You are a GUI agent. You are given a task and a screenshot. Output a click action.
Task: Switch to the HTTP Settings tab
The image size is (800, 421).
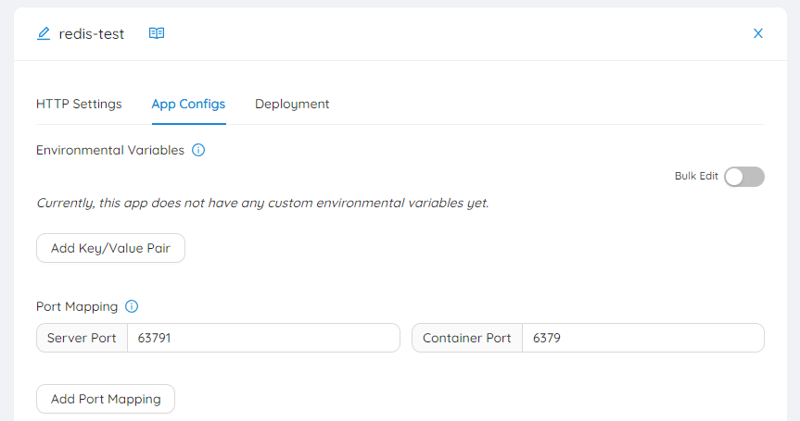click(x=79, y=104)
